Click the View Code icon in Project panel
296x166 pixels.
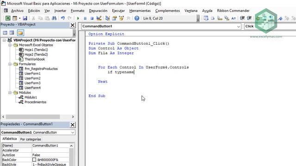[5, 33]
